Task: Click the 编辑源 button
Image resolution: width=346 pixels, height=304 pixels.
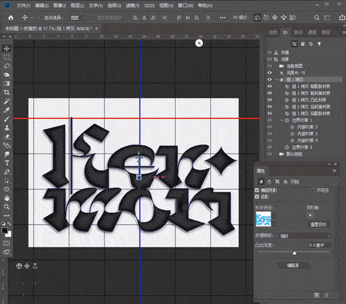Action: [293, 265]
